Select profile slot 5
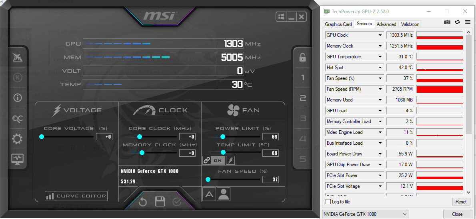Image resolution: width=476 pixels, height=219 pixels. pos(302,159)
